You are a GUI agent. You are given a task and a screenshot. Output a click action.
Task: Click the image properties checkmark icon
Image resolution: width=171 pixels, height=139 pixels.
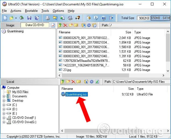(x=53, y=25)
